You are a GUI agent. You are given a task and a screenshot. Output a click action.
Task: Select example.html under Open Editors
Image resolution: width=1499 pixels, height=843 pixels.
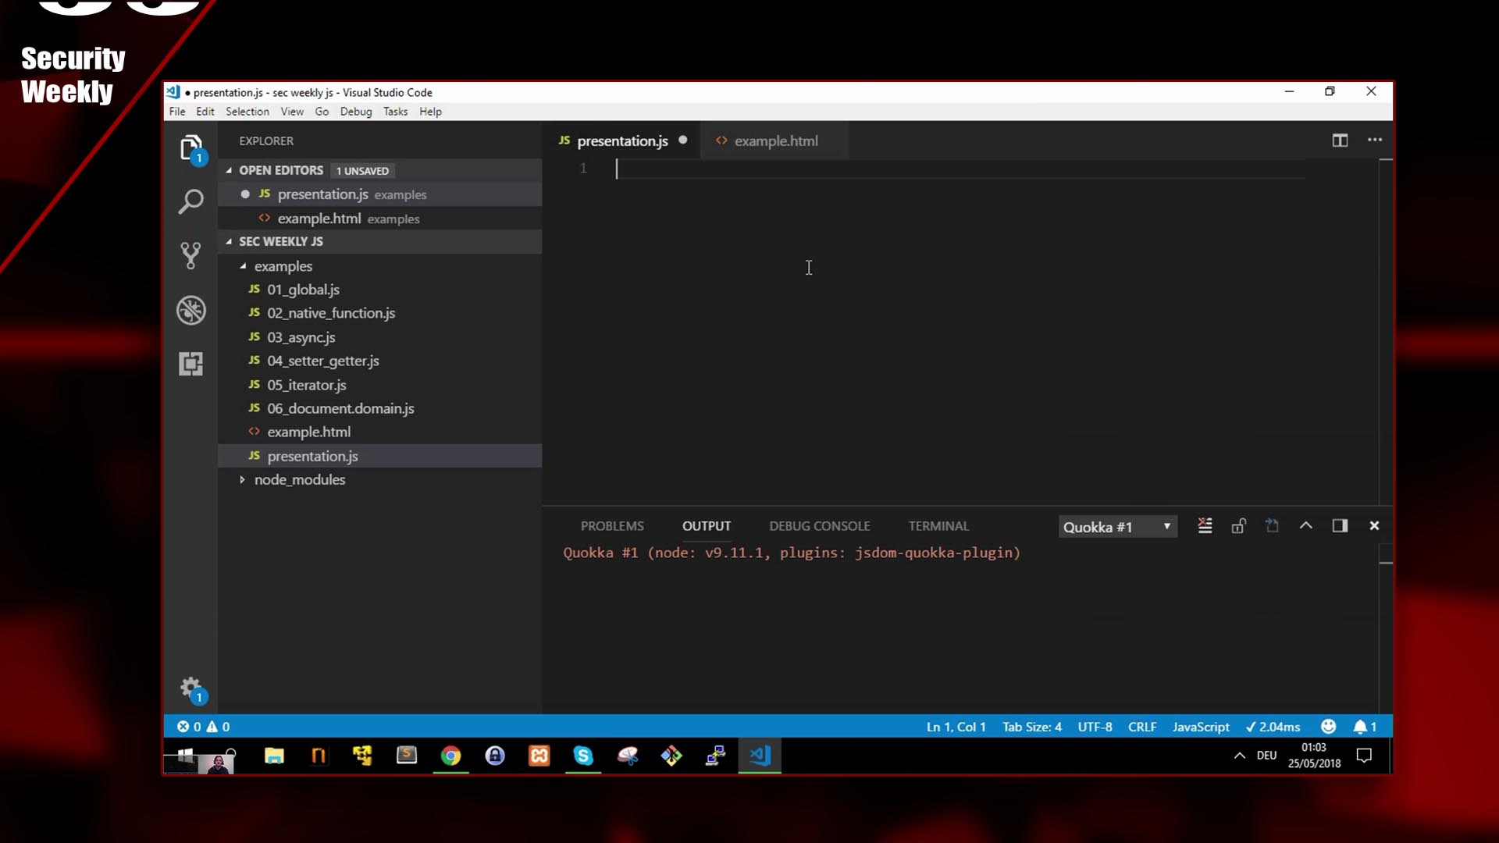pyautogui.click(x=379, y=219)
